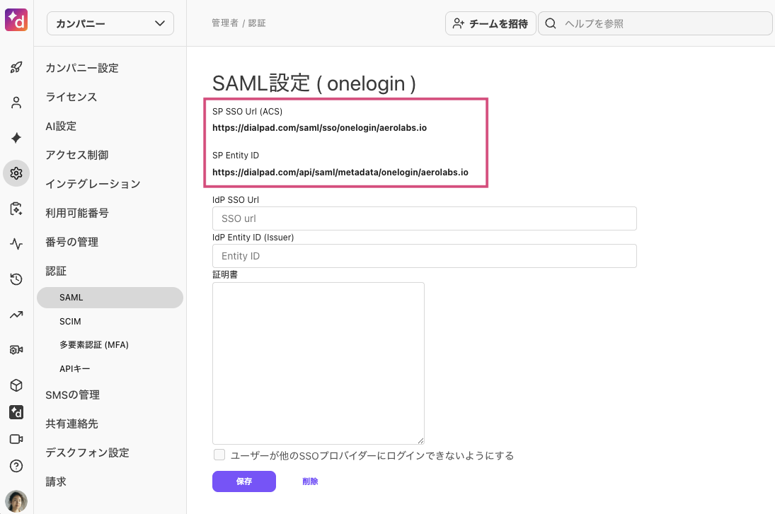Open 請求 in the menu
The image size is (775, 514).
point(56,482)
